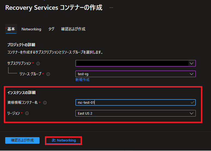Switch to the 基本 tab
211x151 pixels.
click(11, 29)
